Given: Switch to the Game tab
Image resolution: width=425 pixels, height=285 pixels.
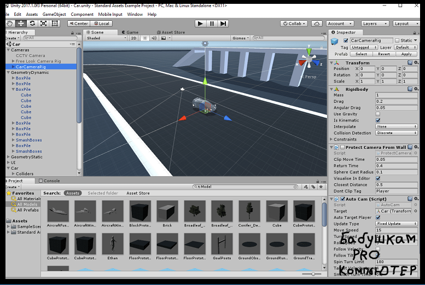Looking at the screenshot, I should pos(130,32).
